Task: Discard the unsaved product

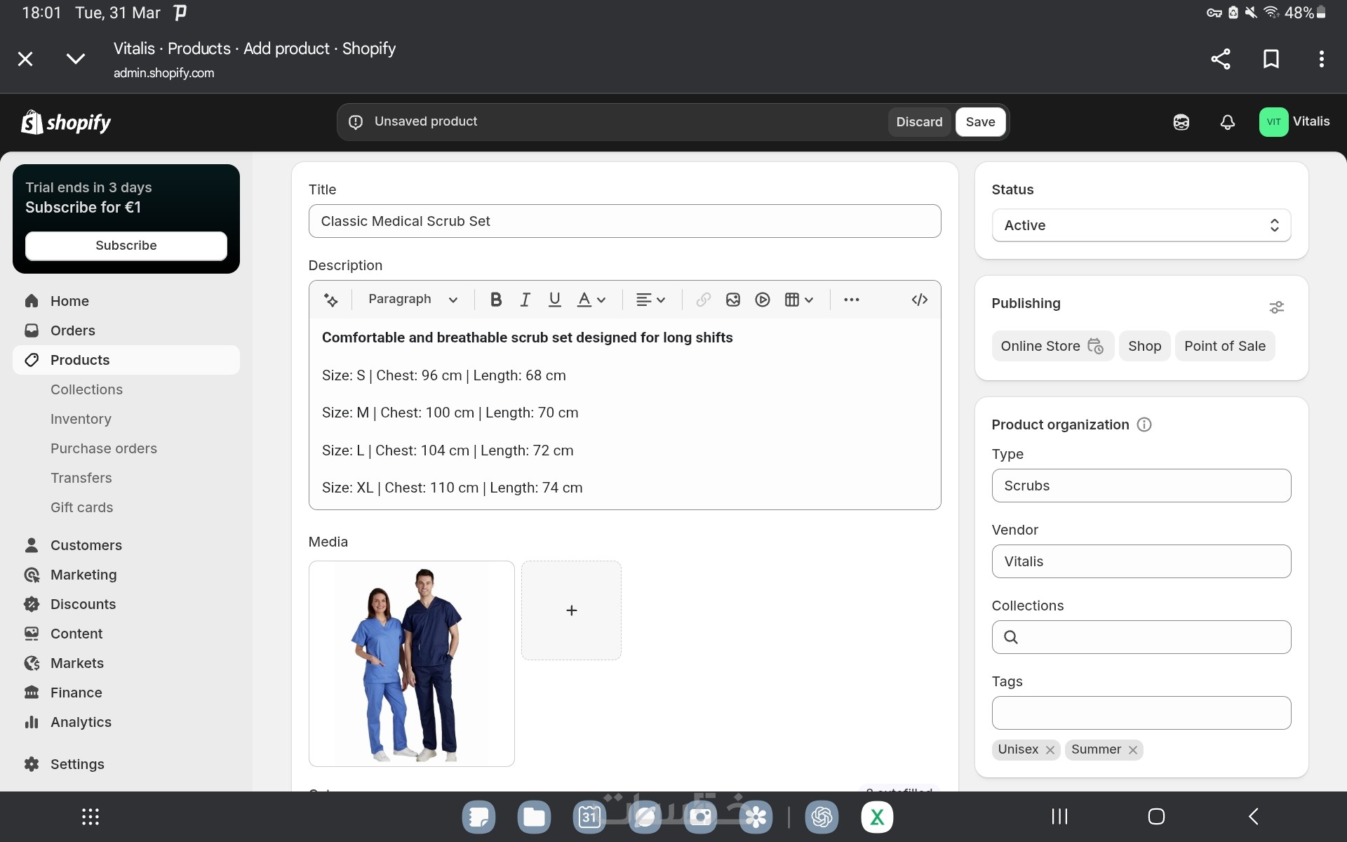Action: tap(918, 122)
